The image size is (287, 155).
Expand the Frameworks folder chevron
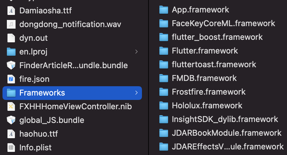[136, 93]
